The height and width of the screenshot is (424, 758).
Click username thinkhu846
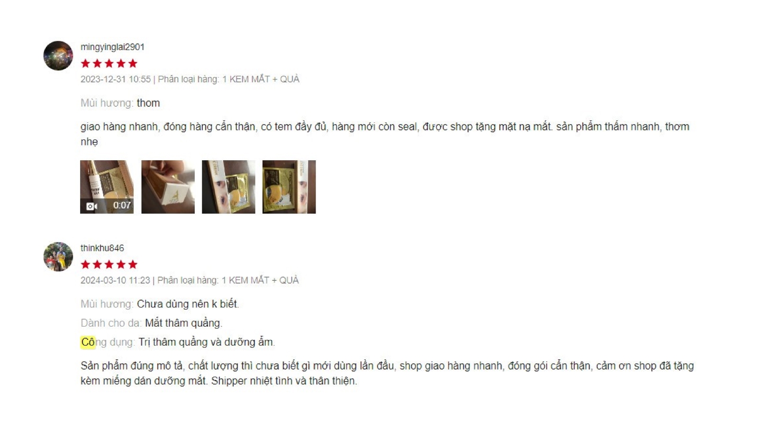click(x=102, y=248)
